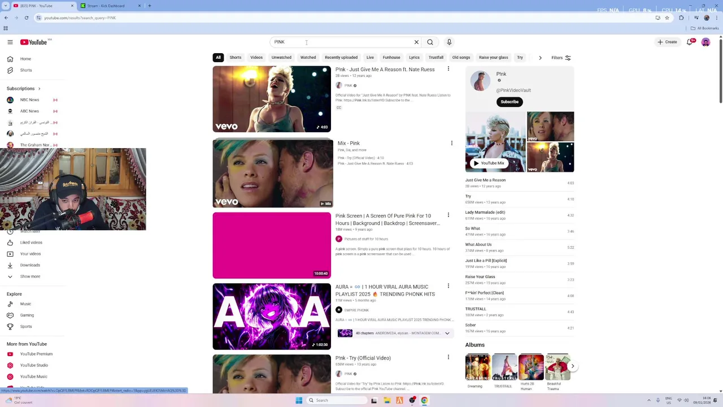723x407 pixels.
Task: Open the Pink Screen 10 hours thumbnail
Action: tap(272, 245)
